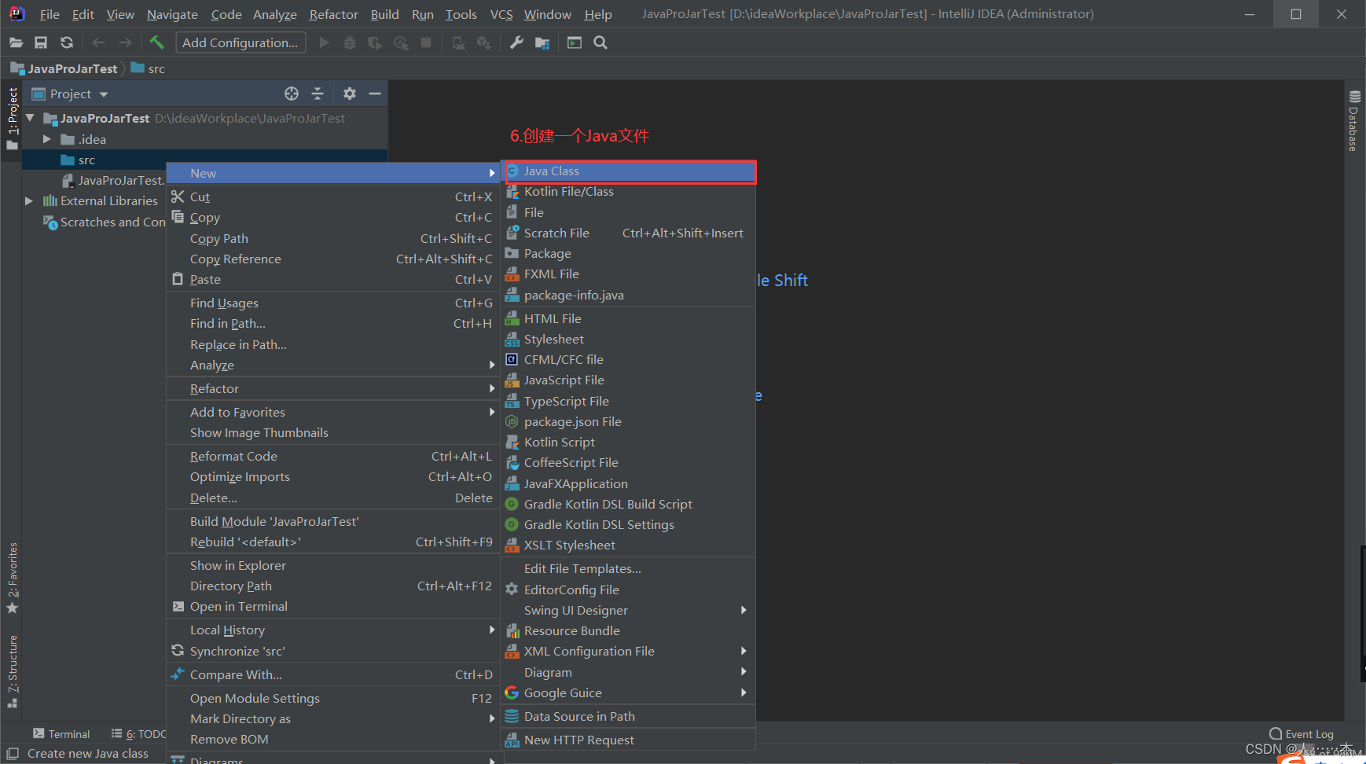The image size is (1366, 764).
Task: Click the EditorConfig File gear icon
Action: click(512, 590)
